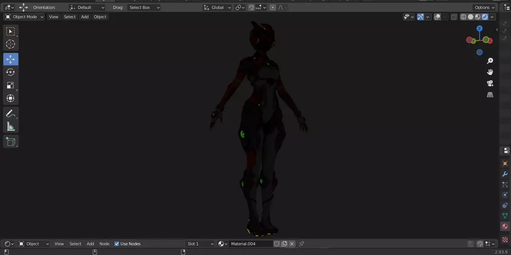Open Physics properties tab

click(505, 195)
